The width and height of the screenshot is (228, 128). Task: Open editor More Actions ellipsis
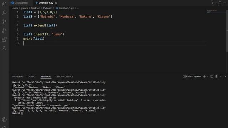225,3
